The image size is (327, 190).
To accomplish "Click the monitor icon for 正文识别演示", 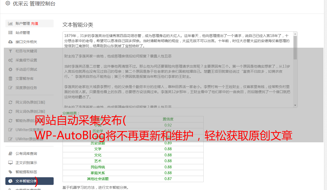I will [x=10, y=163].
